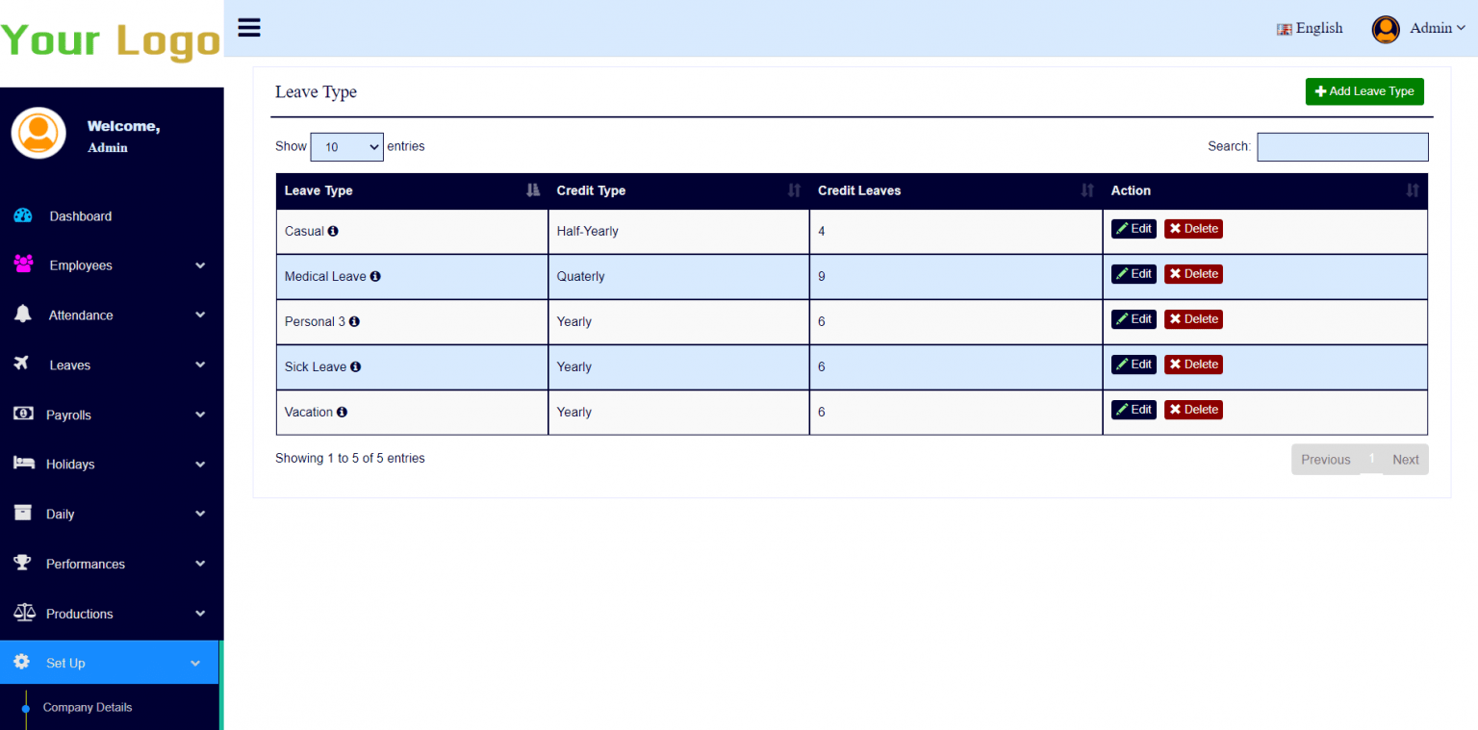Screen dimensions: 1478x730
Task: Open the Leaves section icon
Action: 21,365
